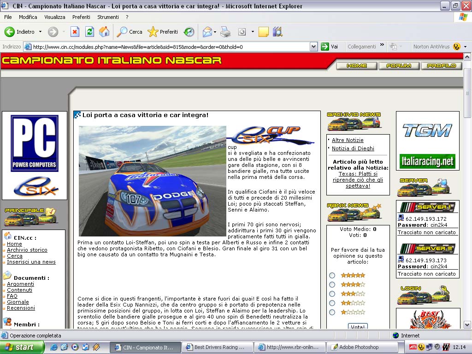The image size is (472, 354).
Task: Open the Recensioni sidebar link
Action: pyautogui.click(x=21, y=308)
